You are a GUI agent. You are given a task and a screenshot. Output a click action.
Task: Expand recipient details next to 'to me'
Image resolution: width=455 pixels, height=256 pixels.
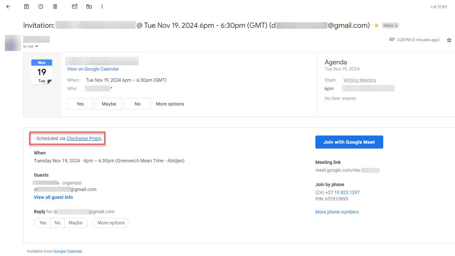point(37,47)
